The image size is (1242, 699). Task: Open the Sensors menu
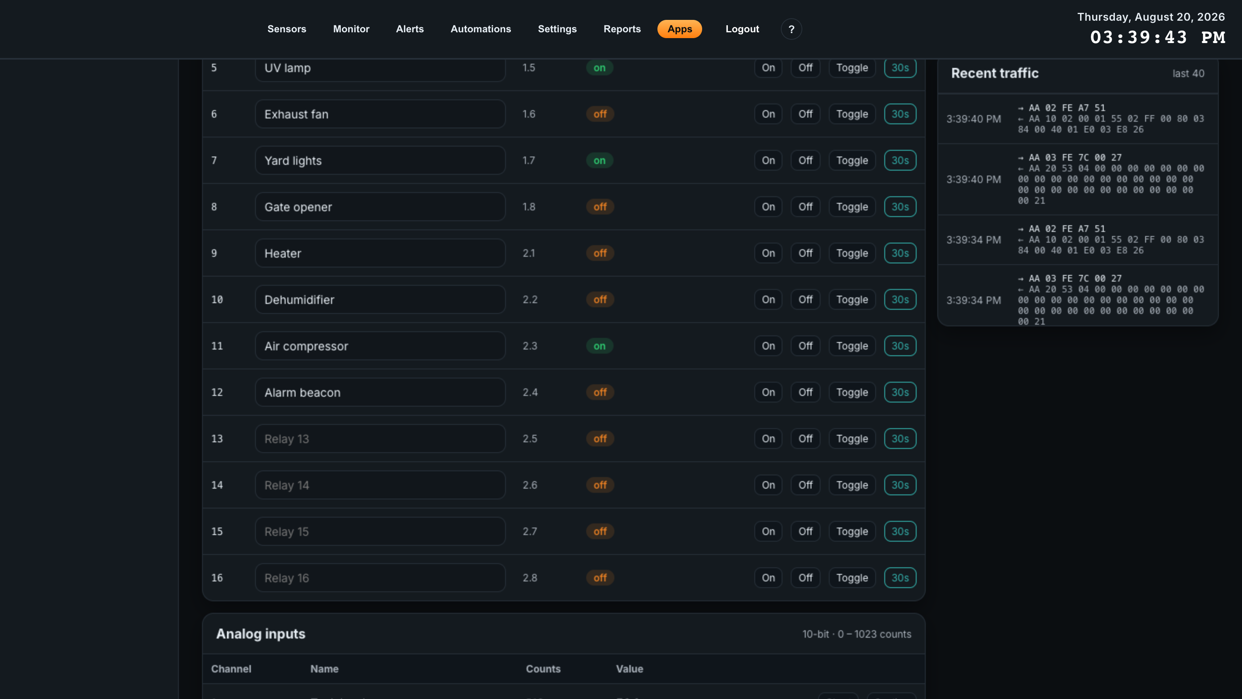click(x=287, y=29)
